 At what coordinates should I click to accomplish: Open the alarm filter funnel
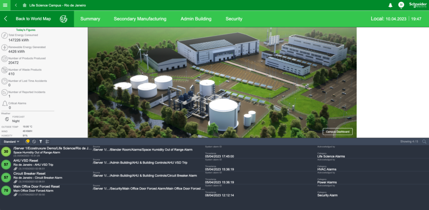[41, 141]
